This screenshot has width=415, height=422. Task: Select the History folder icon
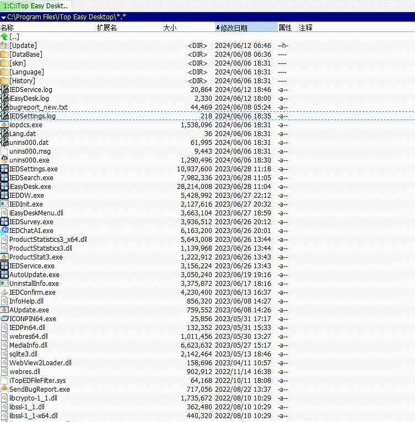pos(4,81)
